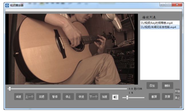Viewport: 186px width, 111px height.
Task: Take a screenshot with 截屏 button
Action: point(154,97)
